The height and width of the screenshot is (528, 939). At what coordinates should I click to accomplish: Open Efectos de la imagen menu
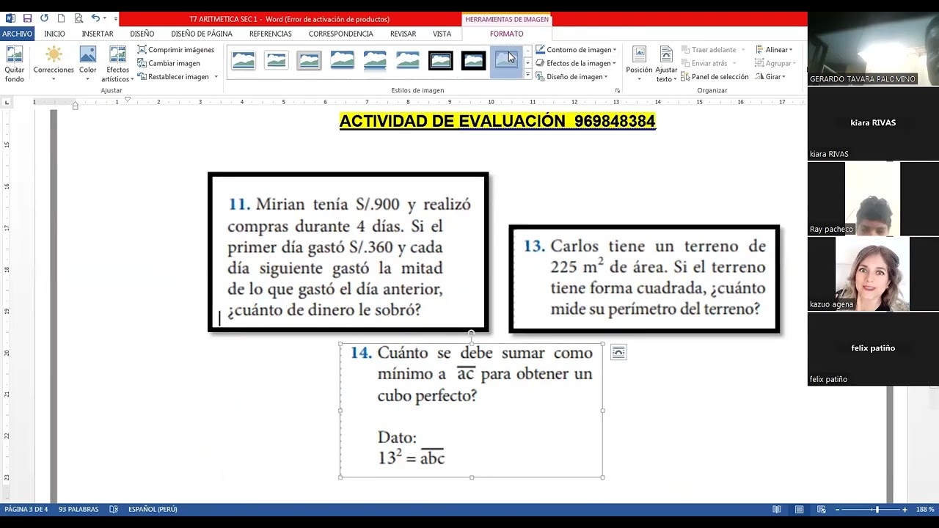576,63
